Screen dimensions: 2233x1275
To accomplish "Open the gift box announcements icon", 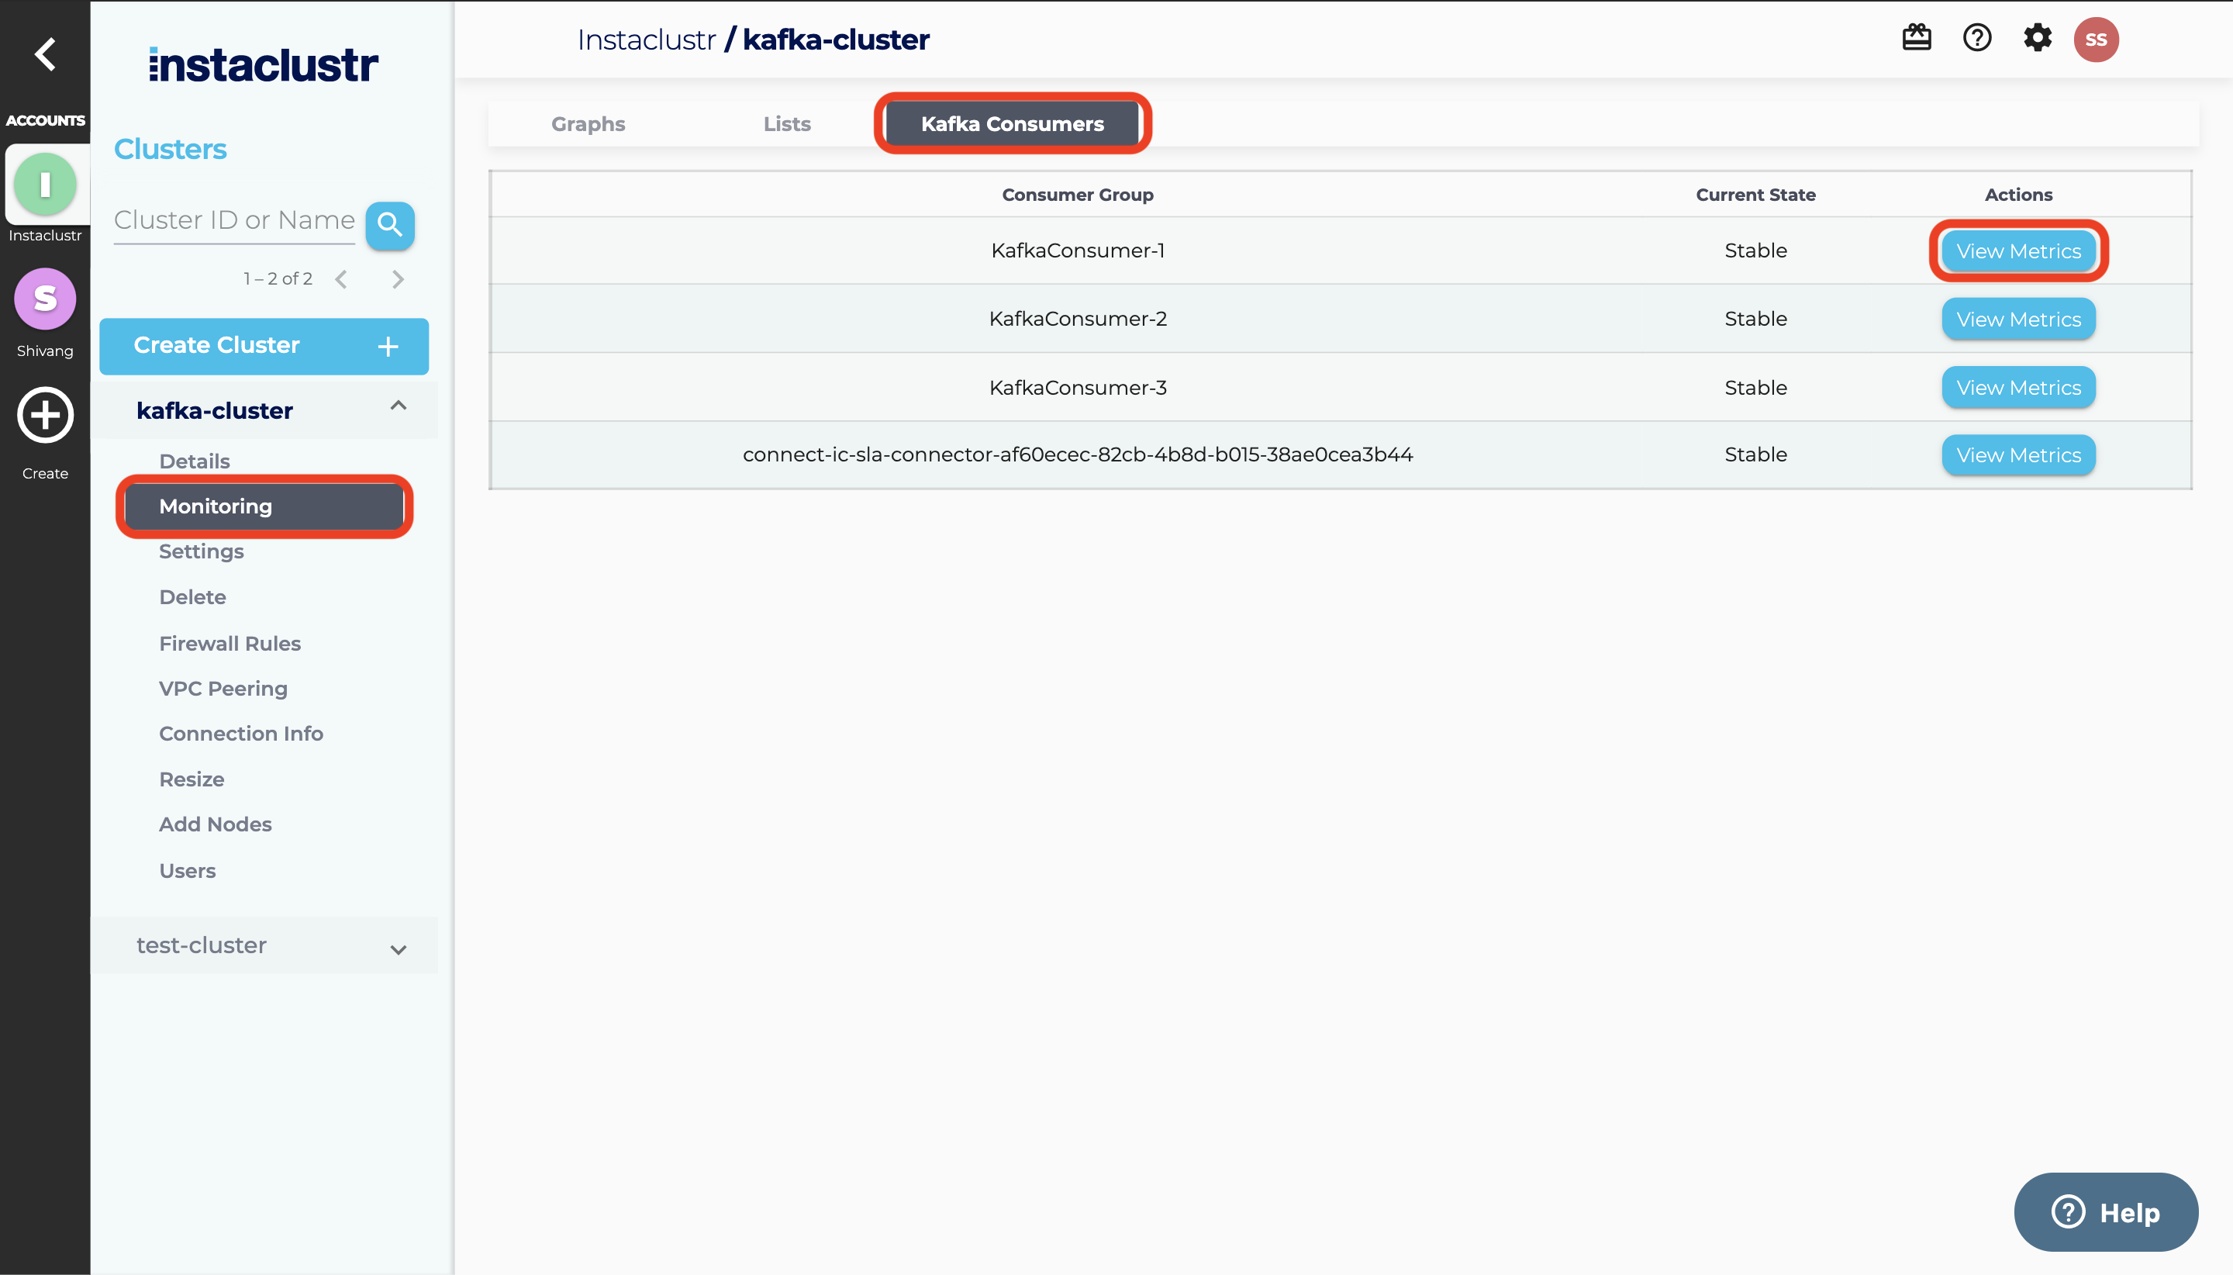I will click(1916, 39).
